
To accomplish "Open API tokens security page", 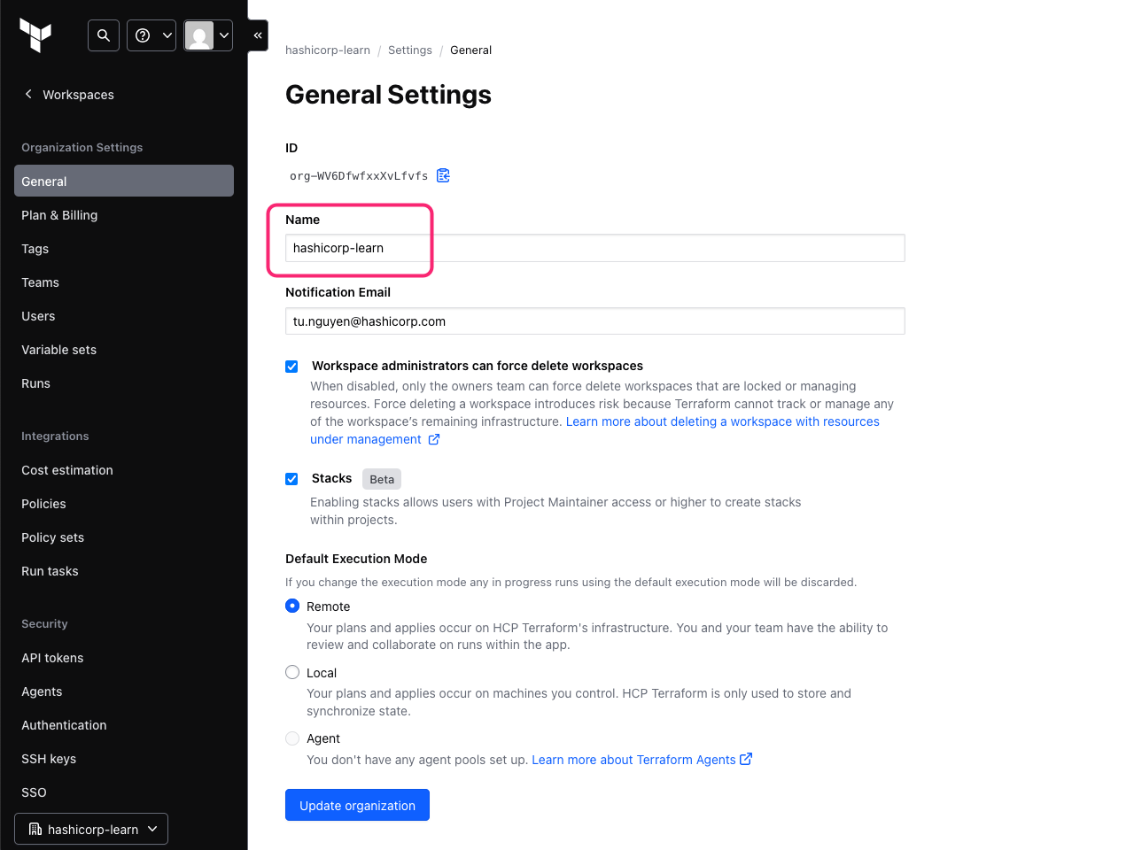I will tap(124, 658).
